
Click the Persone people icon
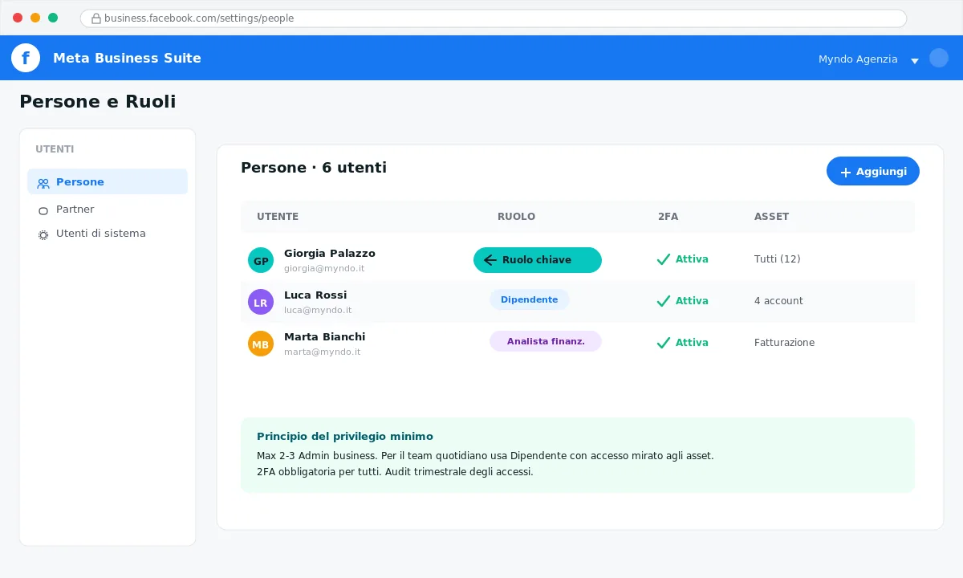coord(43,183)
